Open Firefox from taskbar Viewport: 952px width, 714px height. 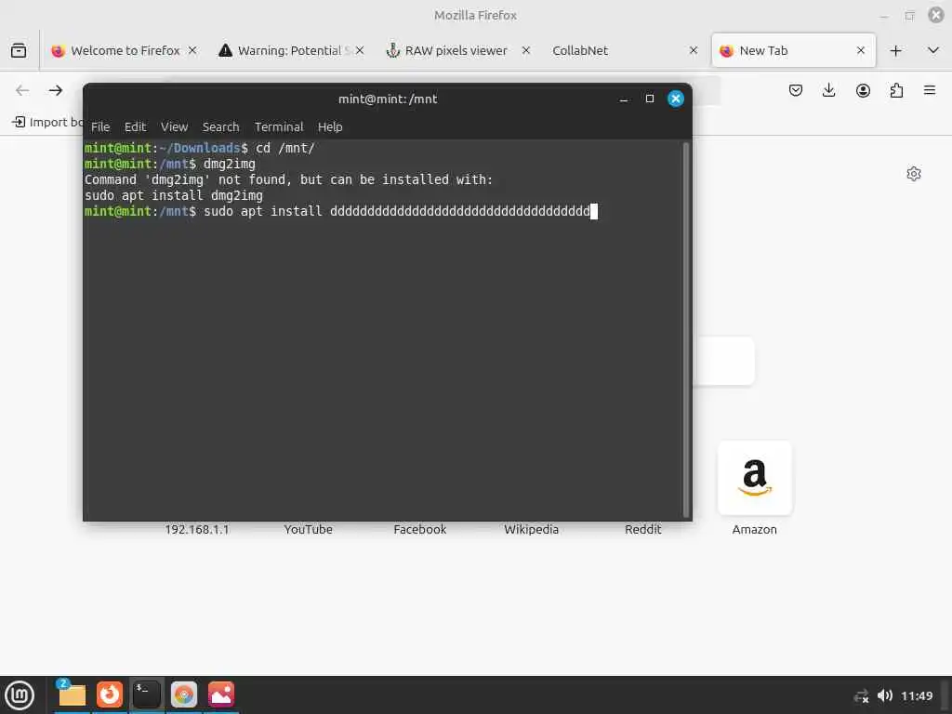[110, 694]
